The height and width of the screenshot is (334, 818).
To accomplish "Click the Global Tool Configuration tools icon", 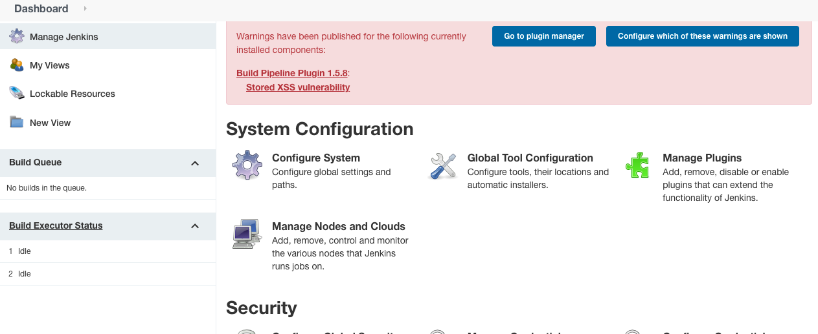I will [443, 165].
